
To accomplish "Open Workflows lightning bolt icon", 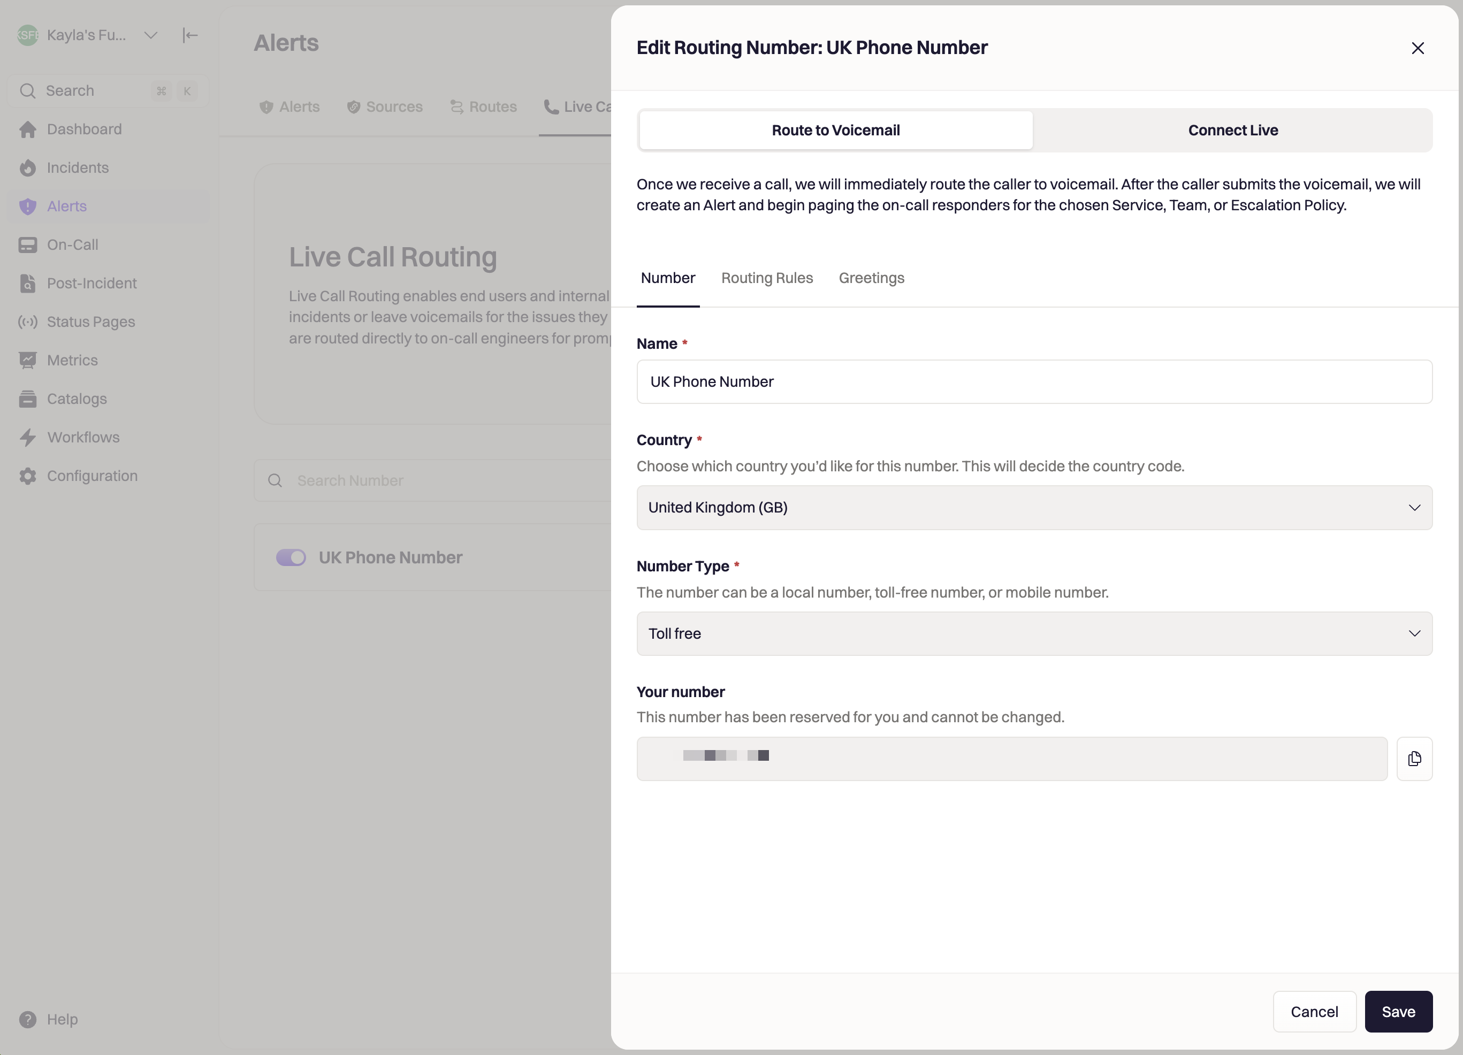I will (x=27, y=437).
